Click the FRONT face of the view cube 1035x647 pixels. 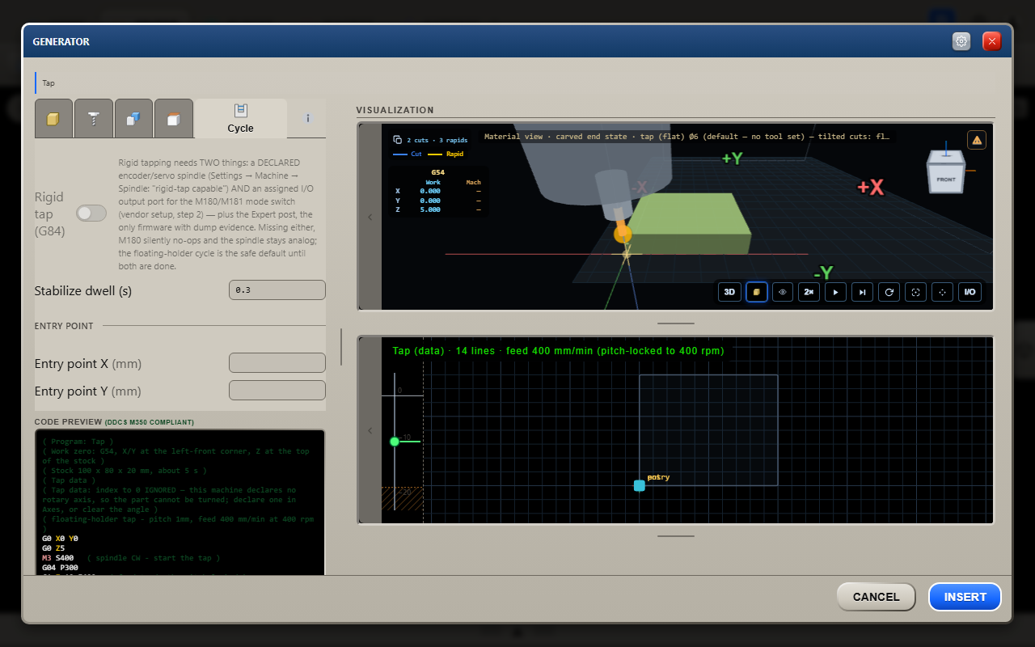945,179
